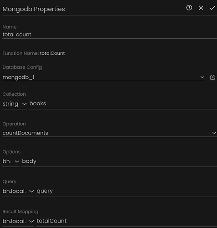
Task: Click the "Collection" label
Action: click(x=14, y=94)
